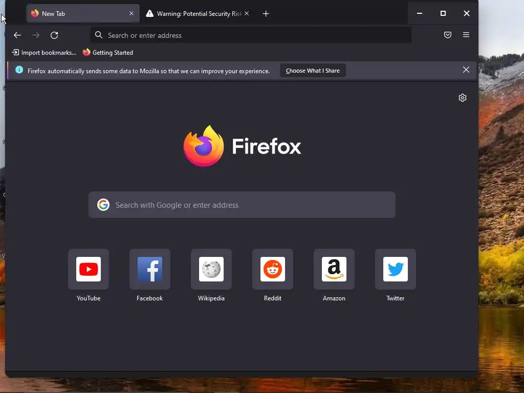Click the Google logo in search box
This screenshot has height=393, width=524.
click(103, 205)
